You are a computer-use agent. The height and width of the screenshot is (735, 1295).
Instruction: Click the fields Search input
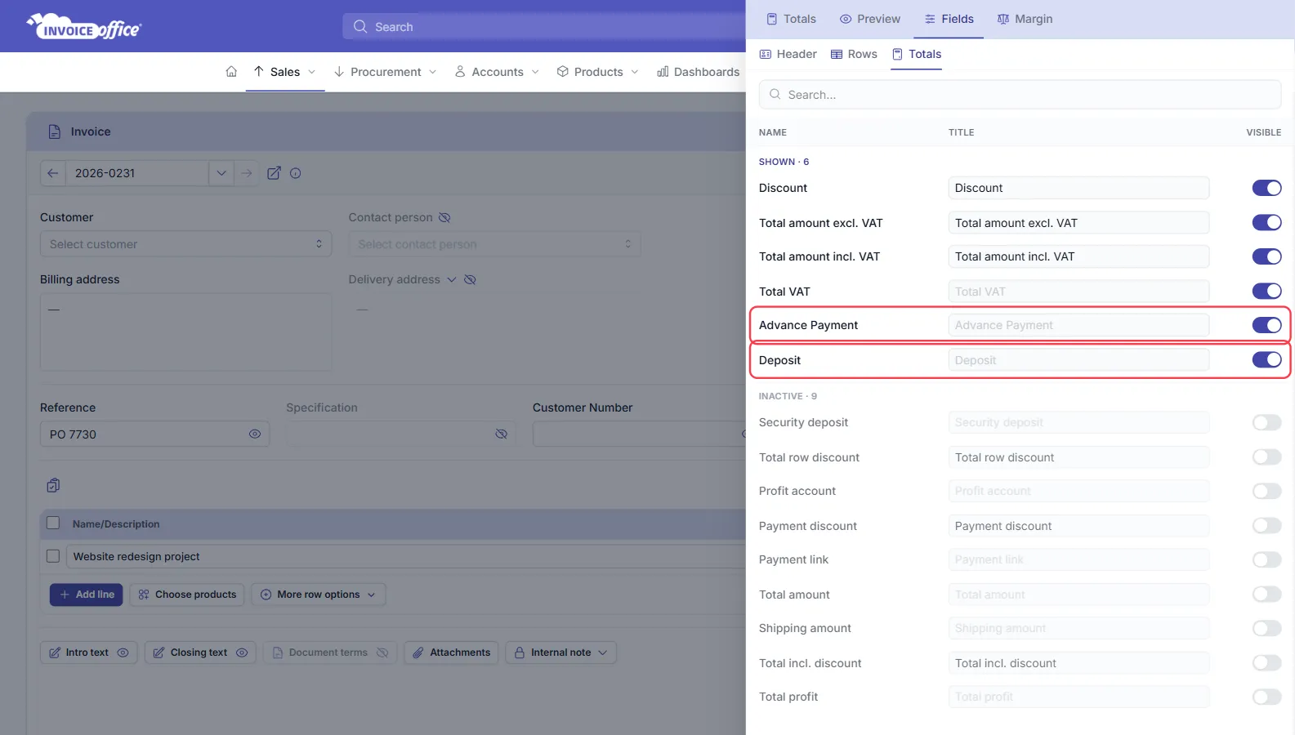pyautogui.click(x=1020, y=95)
